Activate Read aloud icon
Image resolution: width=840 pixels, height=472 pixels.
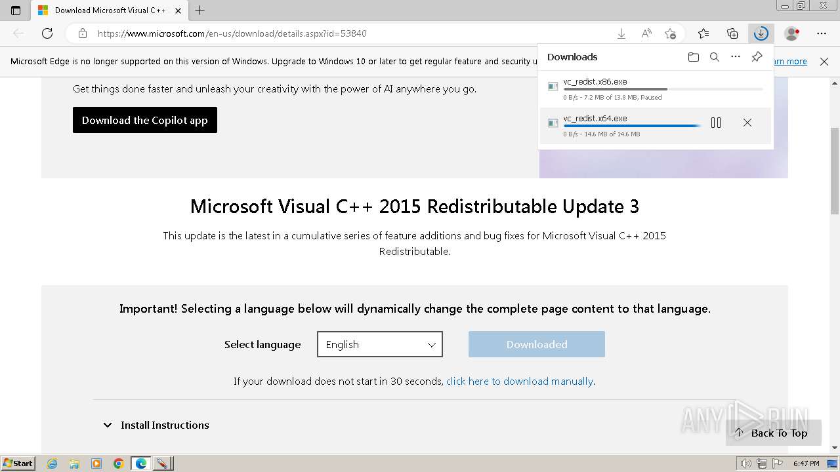646,33
